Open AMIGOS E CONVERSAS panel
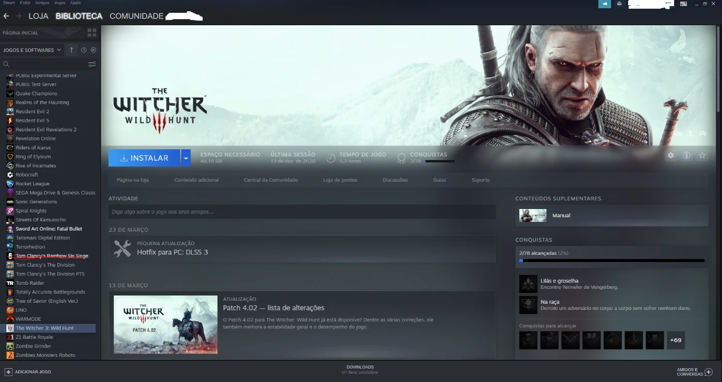722x382 pixels. coord(694,372)
